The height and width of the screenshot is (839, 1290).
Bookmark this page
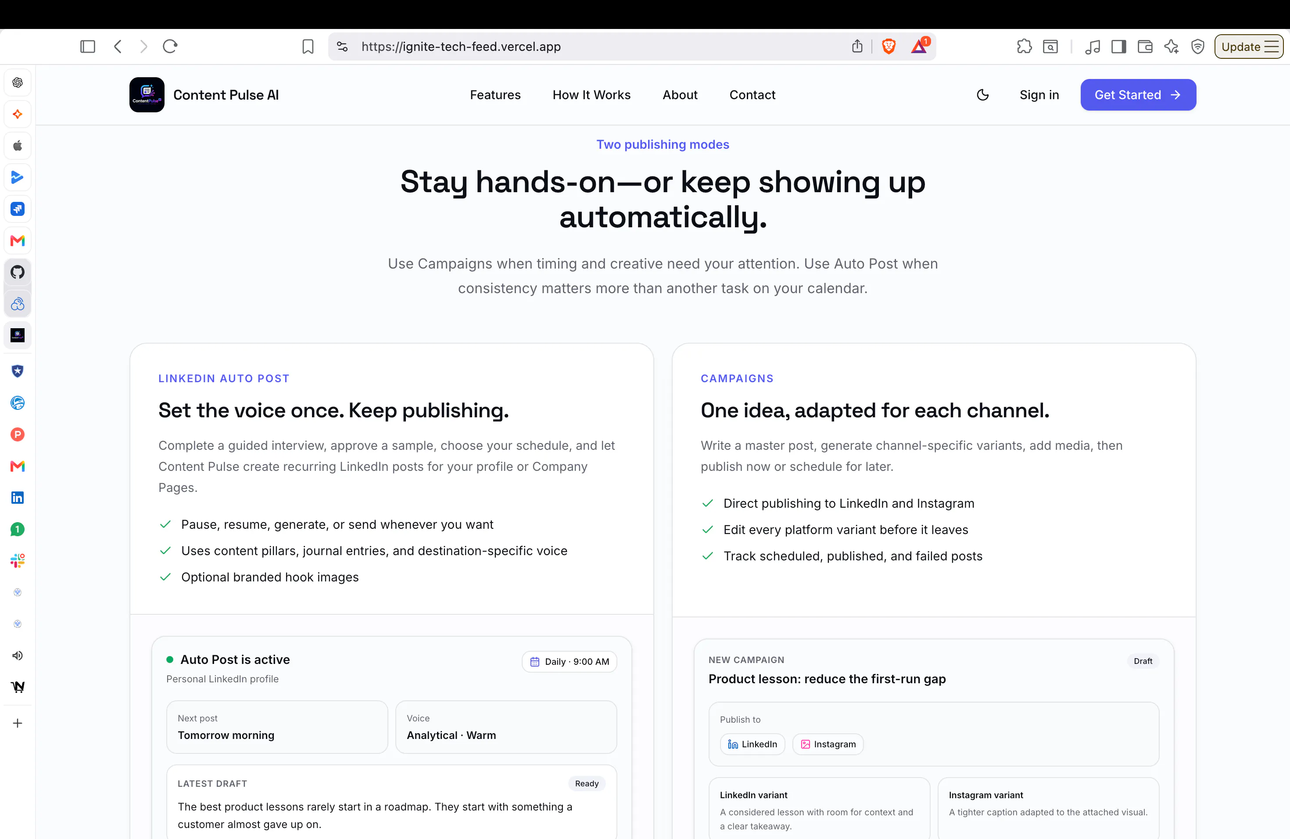pos(308,47)
